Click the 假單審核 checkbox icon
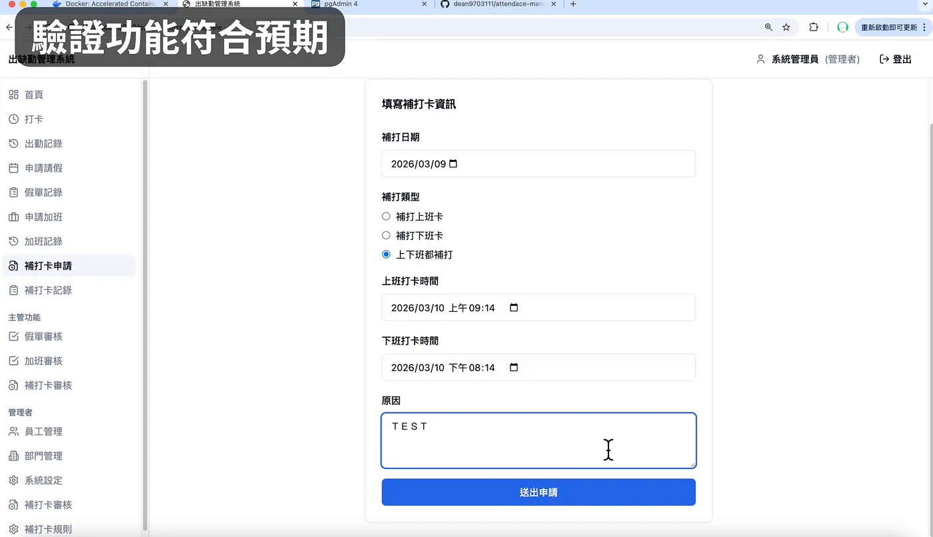Viewport: 933px width, 537px height. tap(13, 336)
